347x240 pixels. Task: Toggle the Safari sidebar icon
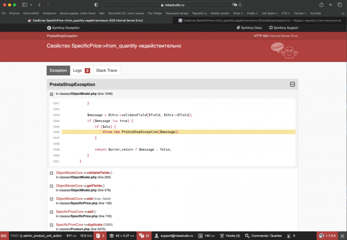(x=25, y=4)
